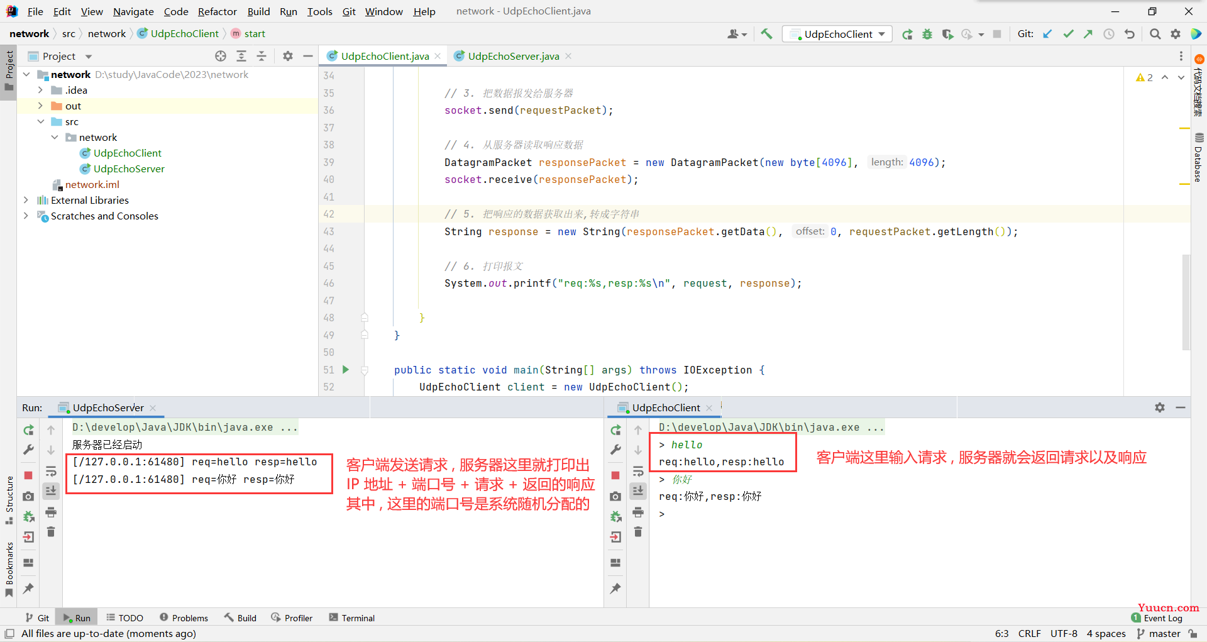Open the Navigate menu
The height and width of the screenshot is (642, 1207).
coord(133,11)
